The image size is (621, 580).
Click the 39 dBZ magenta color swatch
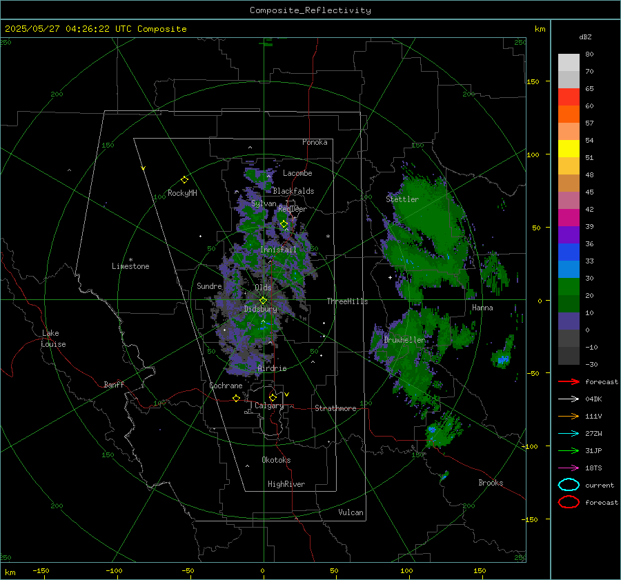tap(569, 217)
